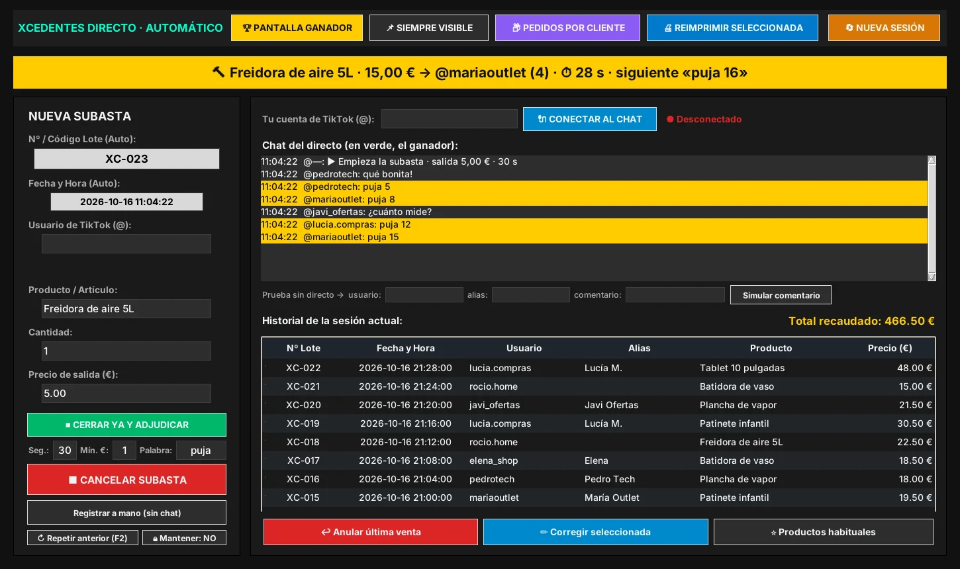Click the Usuario column header
960x569 pixels.
click(524, 348)
